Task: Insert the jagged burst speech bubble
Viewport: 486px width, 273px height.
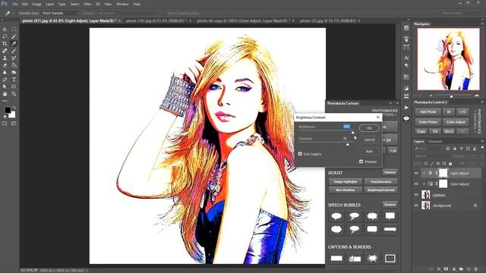Action: [372, 216]
